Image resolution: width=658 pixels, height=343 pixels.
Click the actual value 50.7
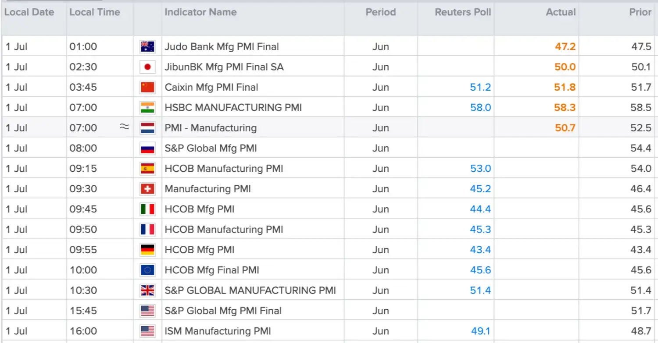565,128
